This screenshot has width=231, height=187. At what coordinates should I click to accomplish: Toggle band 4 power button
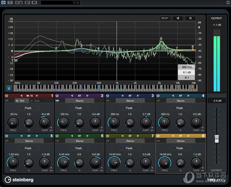tap(158, 96)
